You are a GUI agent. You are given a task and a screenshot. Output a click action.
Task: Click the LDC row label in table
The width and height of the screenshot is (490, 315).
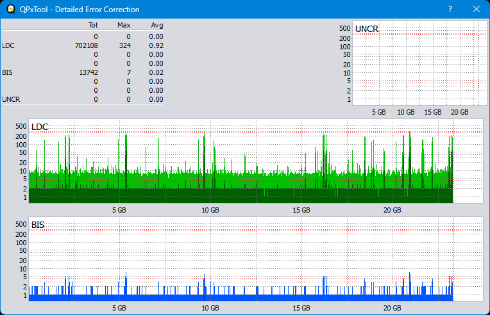tap(8, 45)
